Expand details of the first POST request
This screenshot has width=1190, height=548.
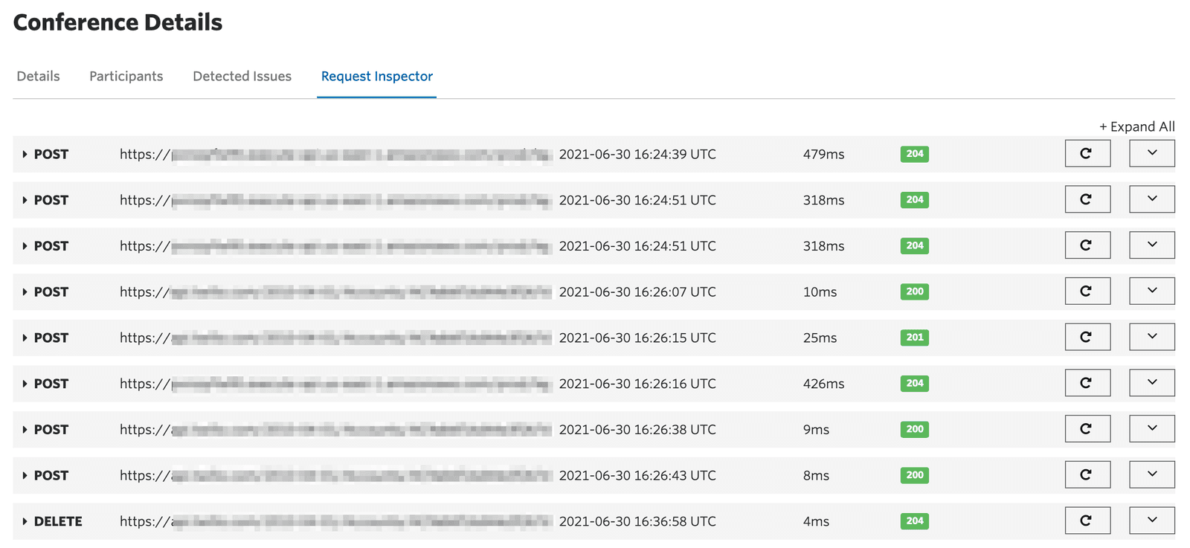[x=25, y=154]
